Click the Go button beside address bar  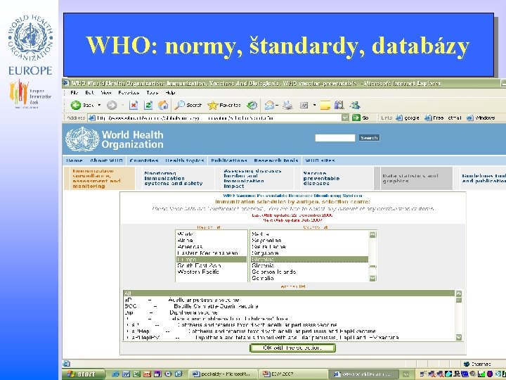click(x=360, y=118)
